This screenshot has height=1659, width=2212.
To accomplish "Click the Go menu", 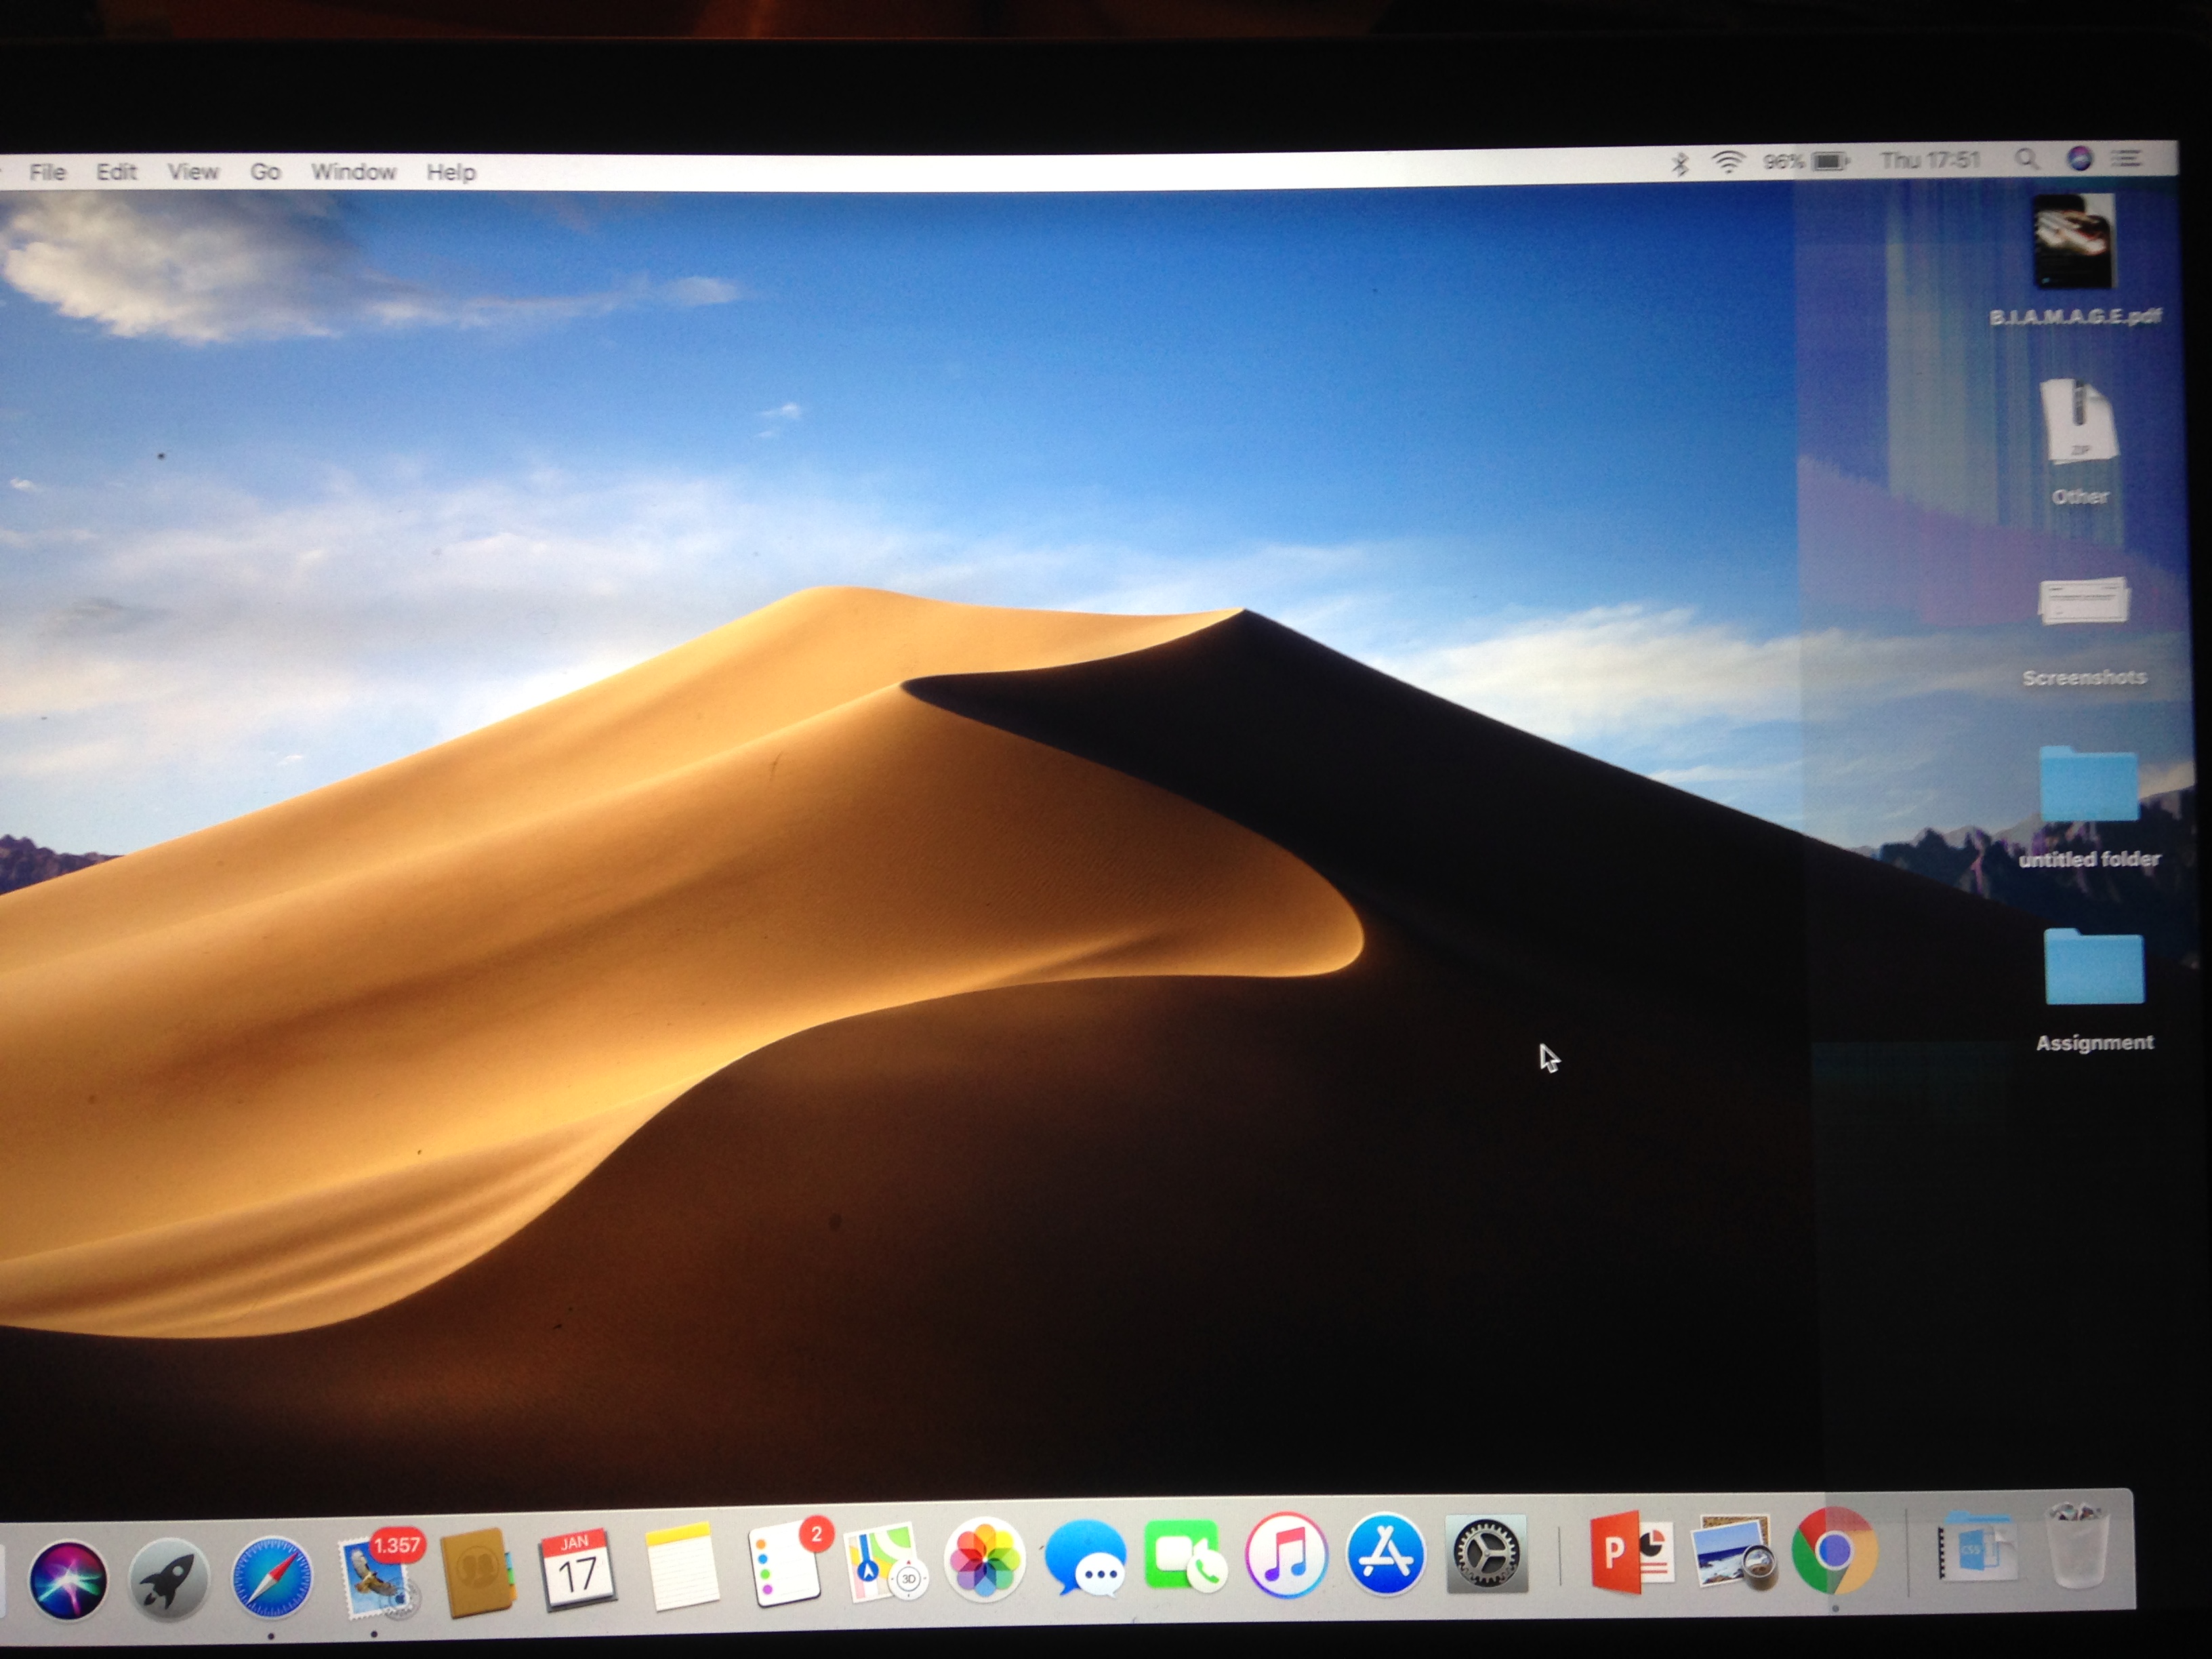I will (x=265, y=172).
